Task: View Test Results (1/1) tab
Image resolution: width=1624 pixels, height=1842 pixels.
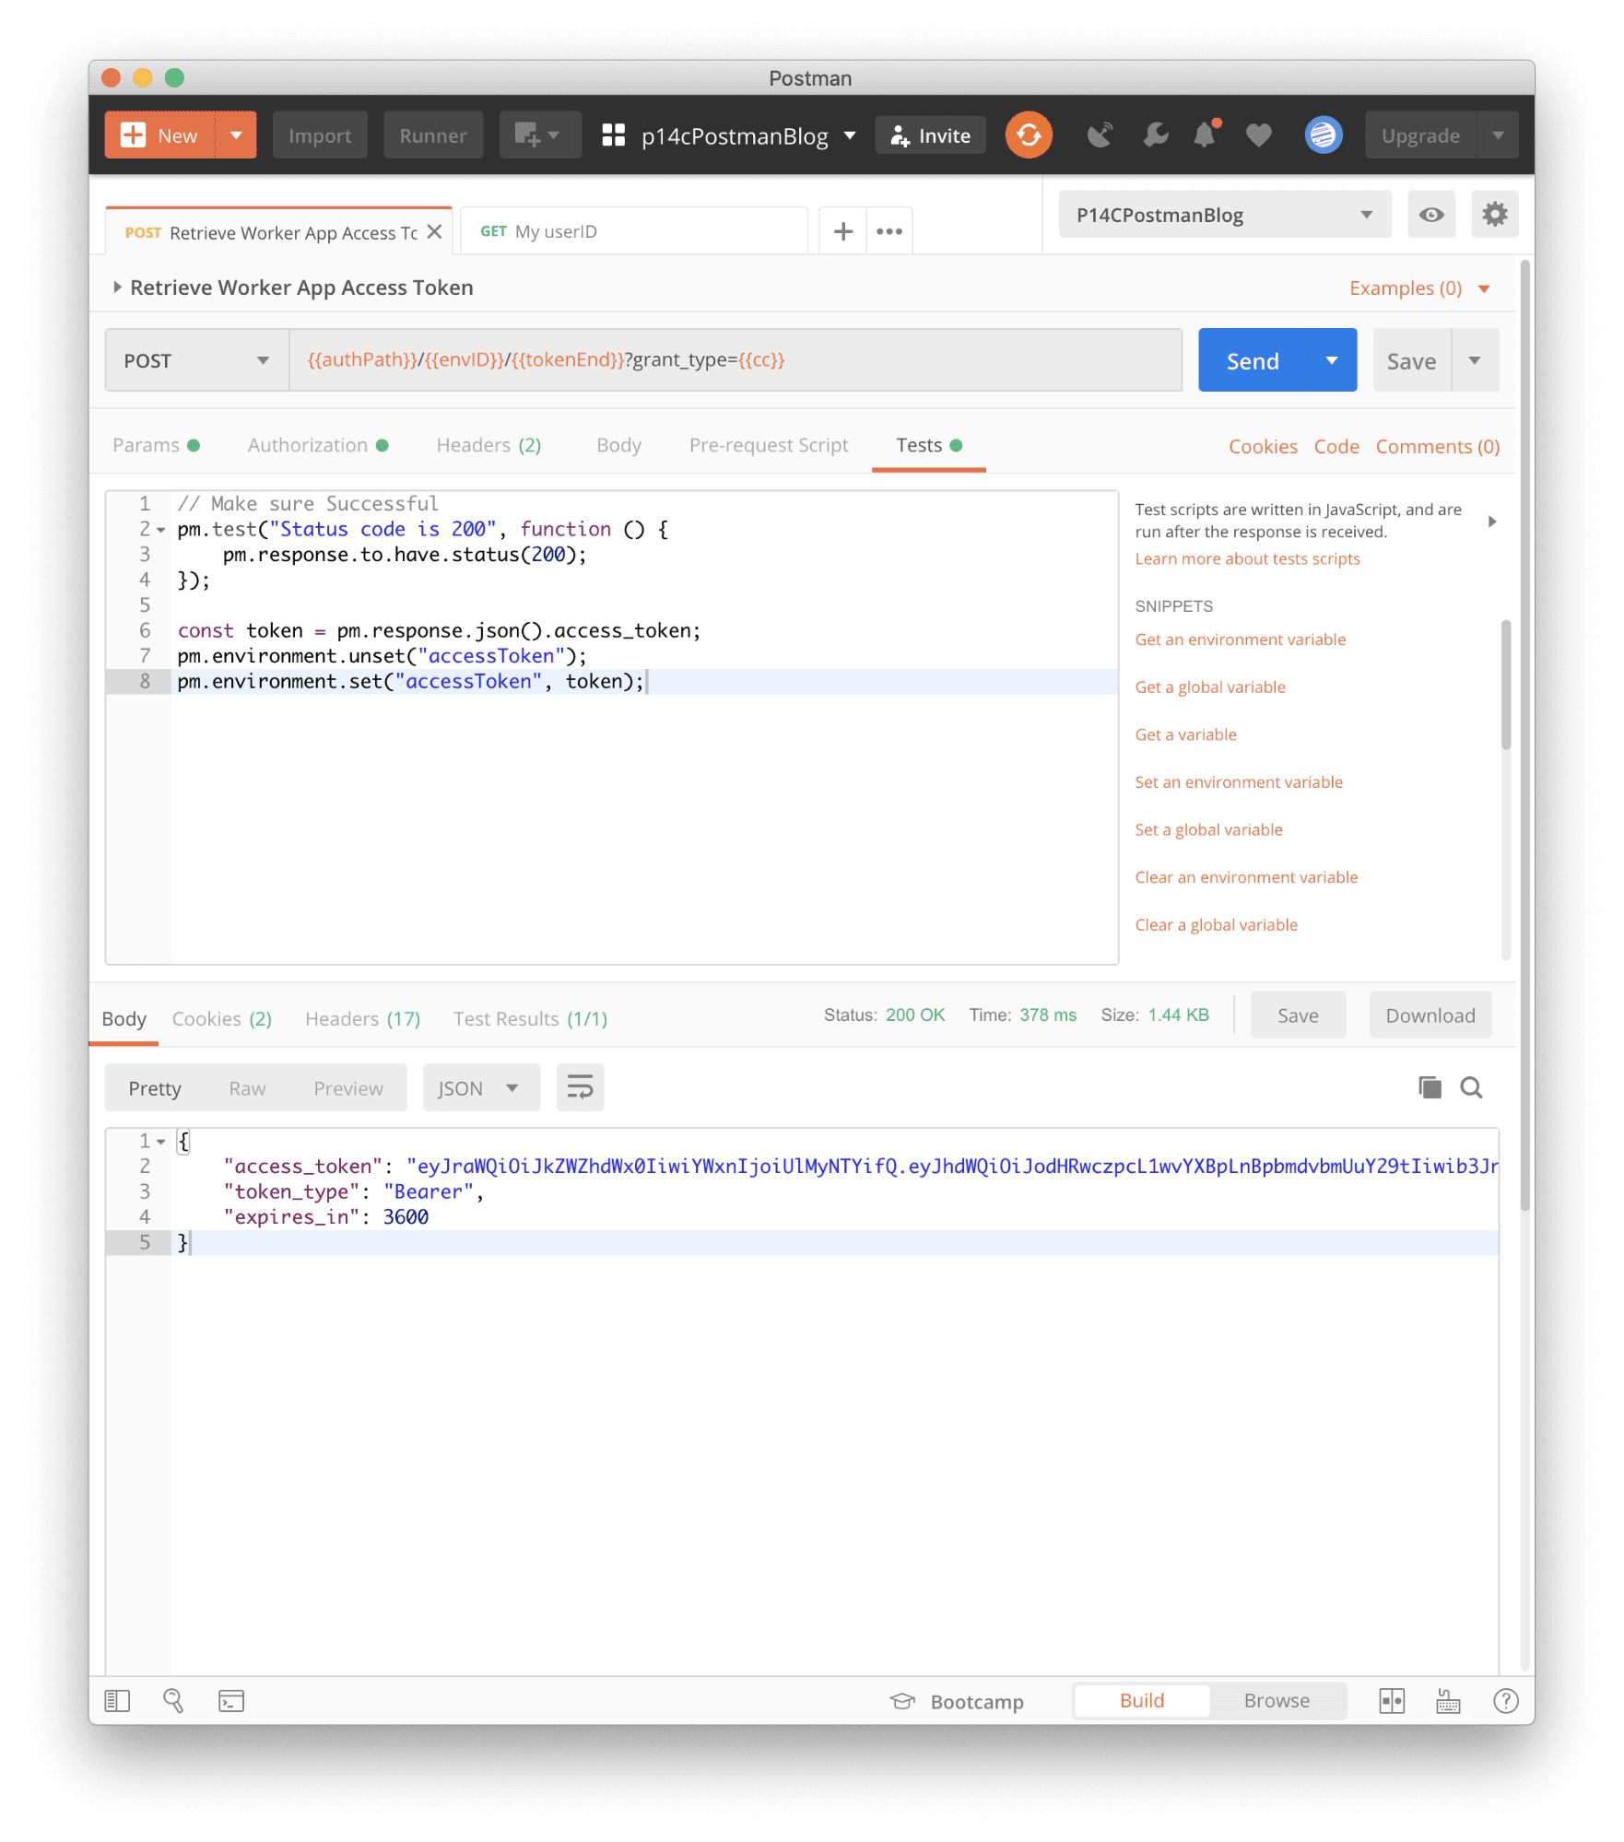Action: 530,1019
